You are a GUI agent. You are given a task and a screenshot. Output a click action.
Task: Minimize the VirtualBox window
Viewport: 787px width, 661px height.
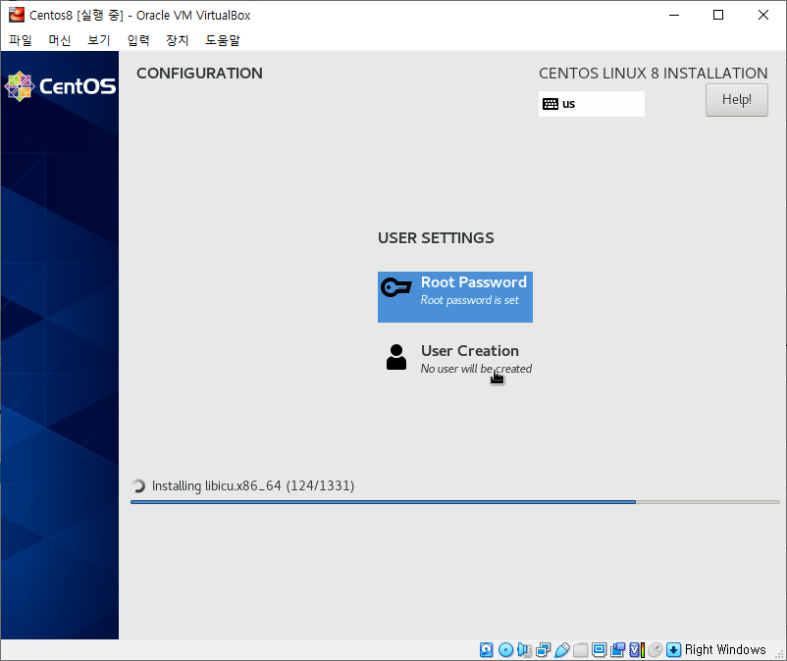pyautogui.click(x=674, y=15)
